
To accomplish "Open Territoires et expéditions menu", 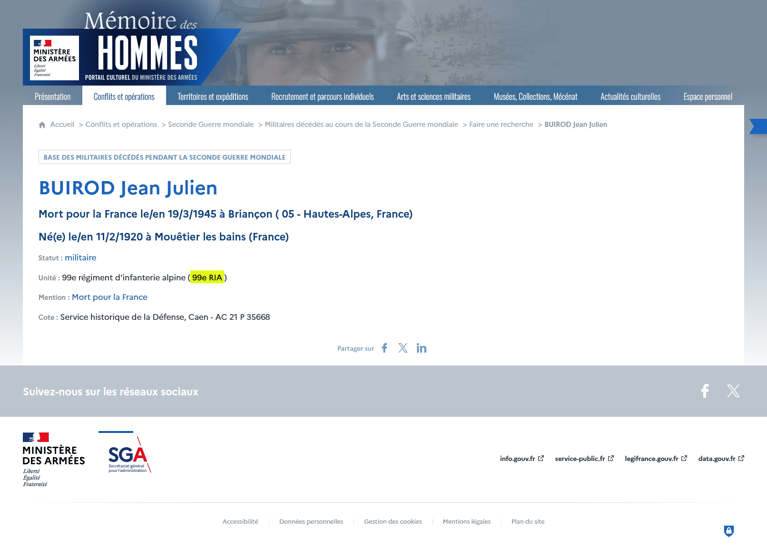I will (x=213, y=96).
